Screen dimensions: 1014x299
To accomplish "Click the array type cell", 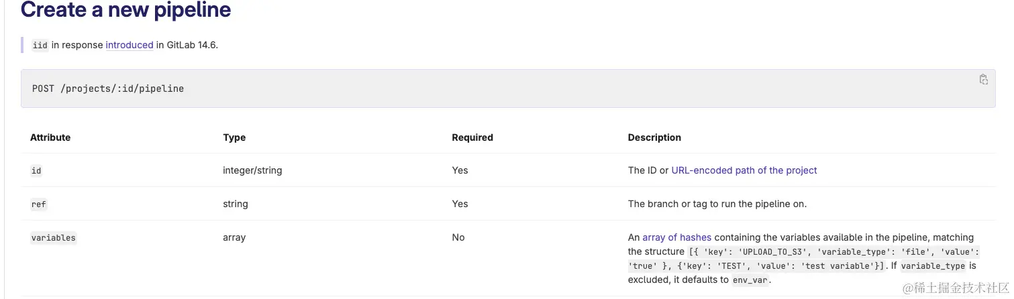I will point(234,237).
